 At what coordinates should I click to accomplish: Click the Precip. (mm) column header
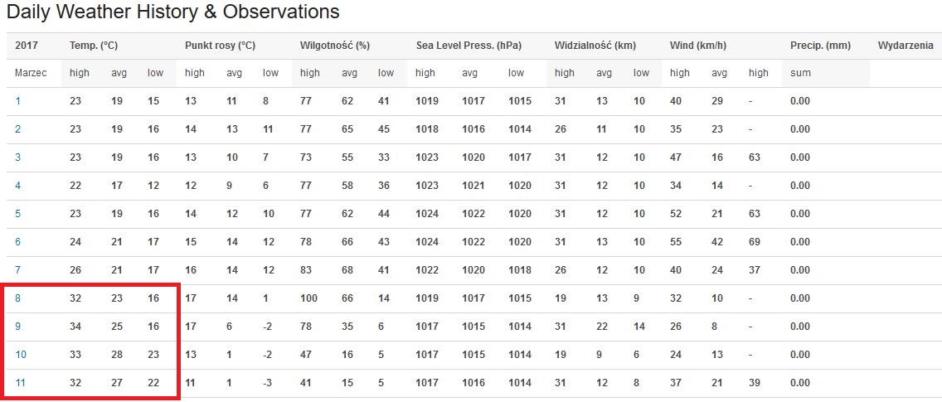tap(821, 46)
